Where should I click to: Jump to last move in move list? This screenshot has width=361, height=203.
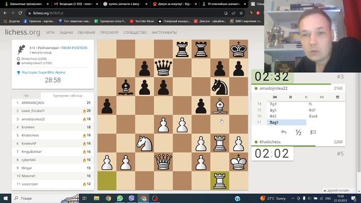pyautogui.click(x=322, y=97)
